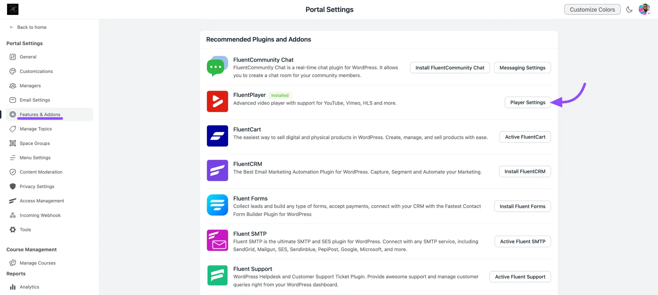Click the Analytics bar chart icon
The width and height of the screenshot is (658, 295).
click(x=13, y=287)
